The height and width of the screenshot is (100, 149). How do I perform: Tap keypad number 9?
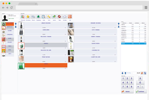click(x=131, y=87)
